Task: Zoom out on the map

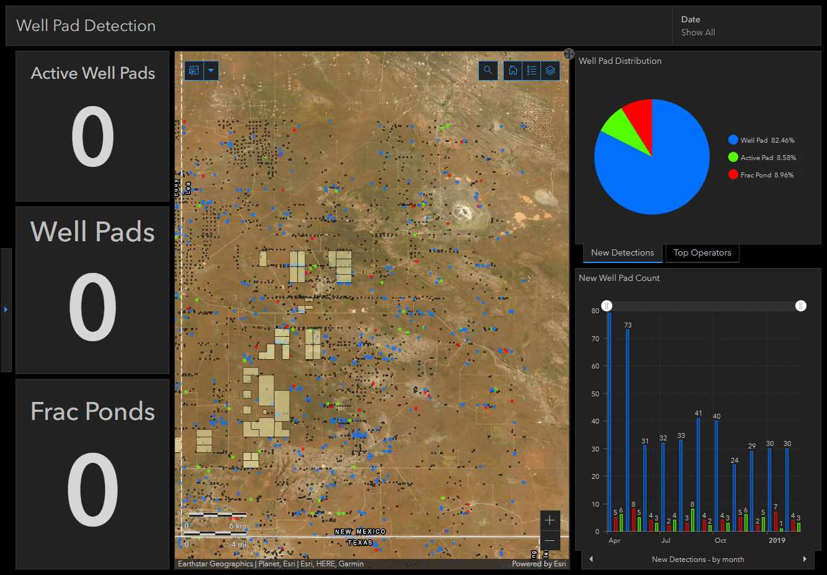Action: pos(550,540)
